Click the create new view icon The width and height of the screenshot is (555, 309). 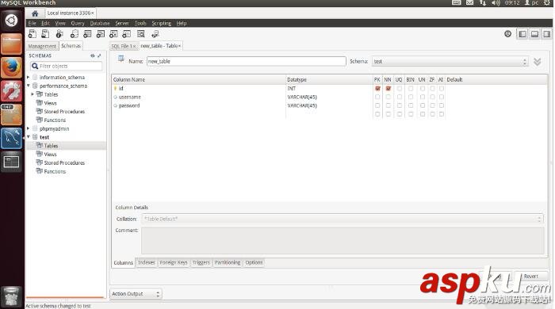click(x=101, y=34)
